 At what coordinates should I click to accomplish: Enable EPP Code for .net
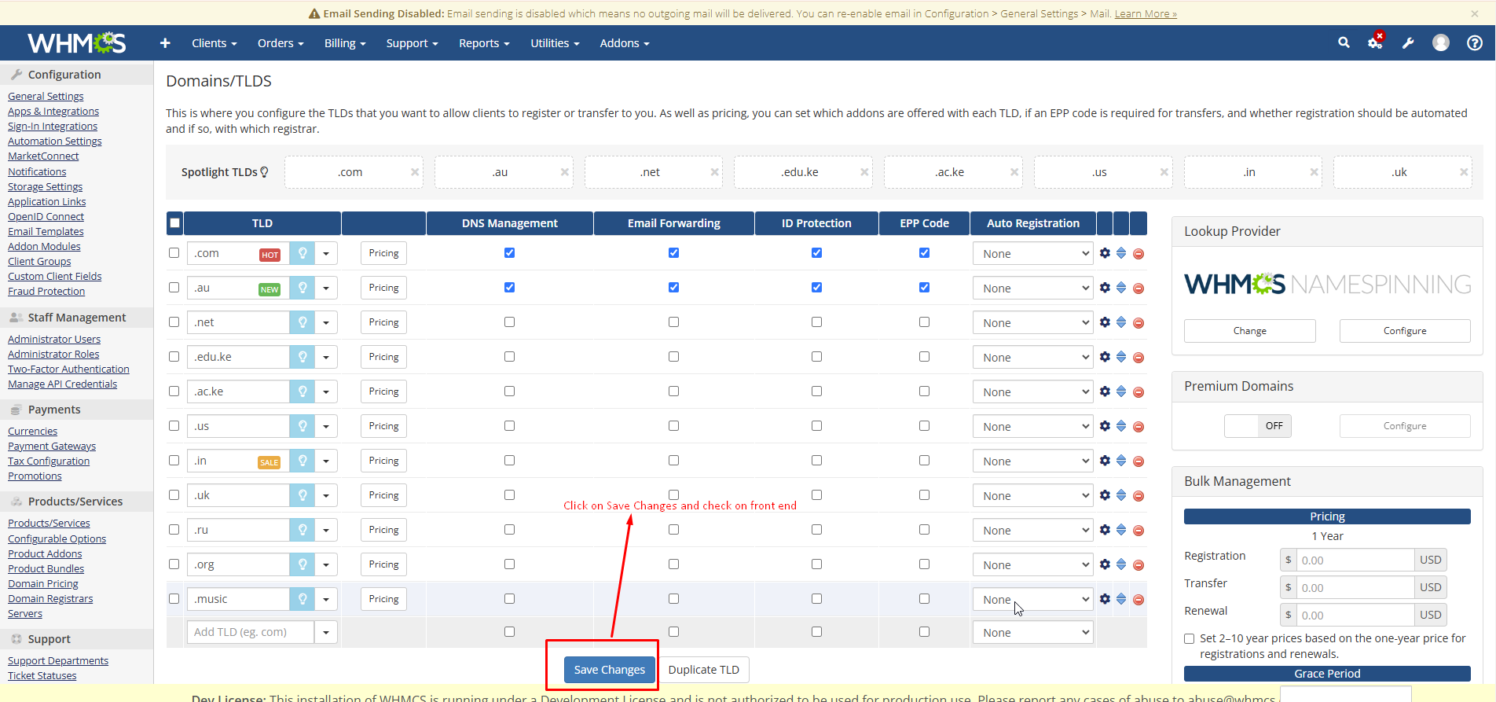point(924,322)
